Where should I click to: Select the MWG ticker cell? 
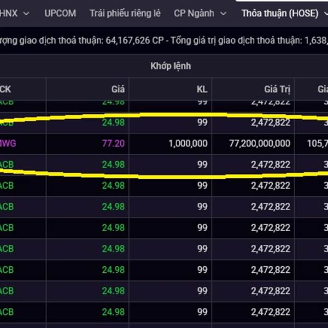point(8,144)
